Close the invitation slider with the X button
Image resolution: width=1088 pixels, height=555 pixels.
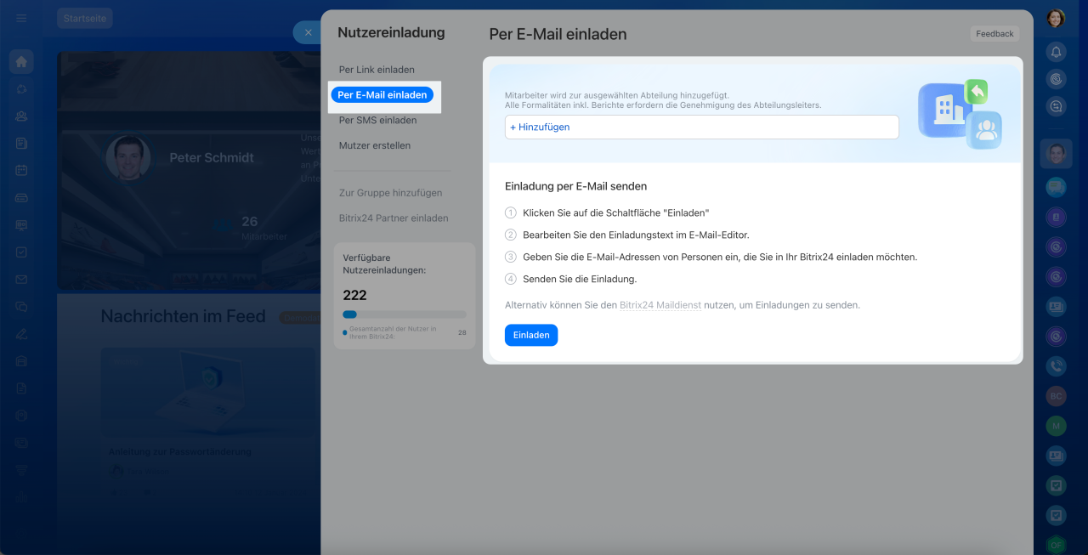pyautogui.click(x=308, y=32)
